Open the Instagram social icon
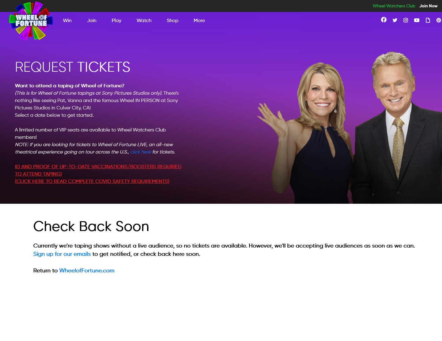The image size is (442, 341). coord(406,20)
